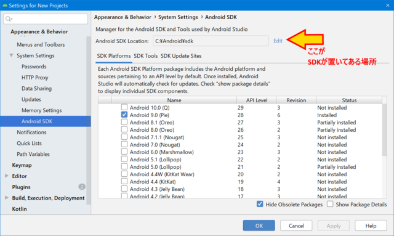
Task: Open the Keymap settings
Action: (x=22, y=165)
